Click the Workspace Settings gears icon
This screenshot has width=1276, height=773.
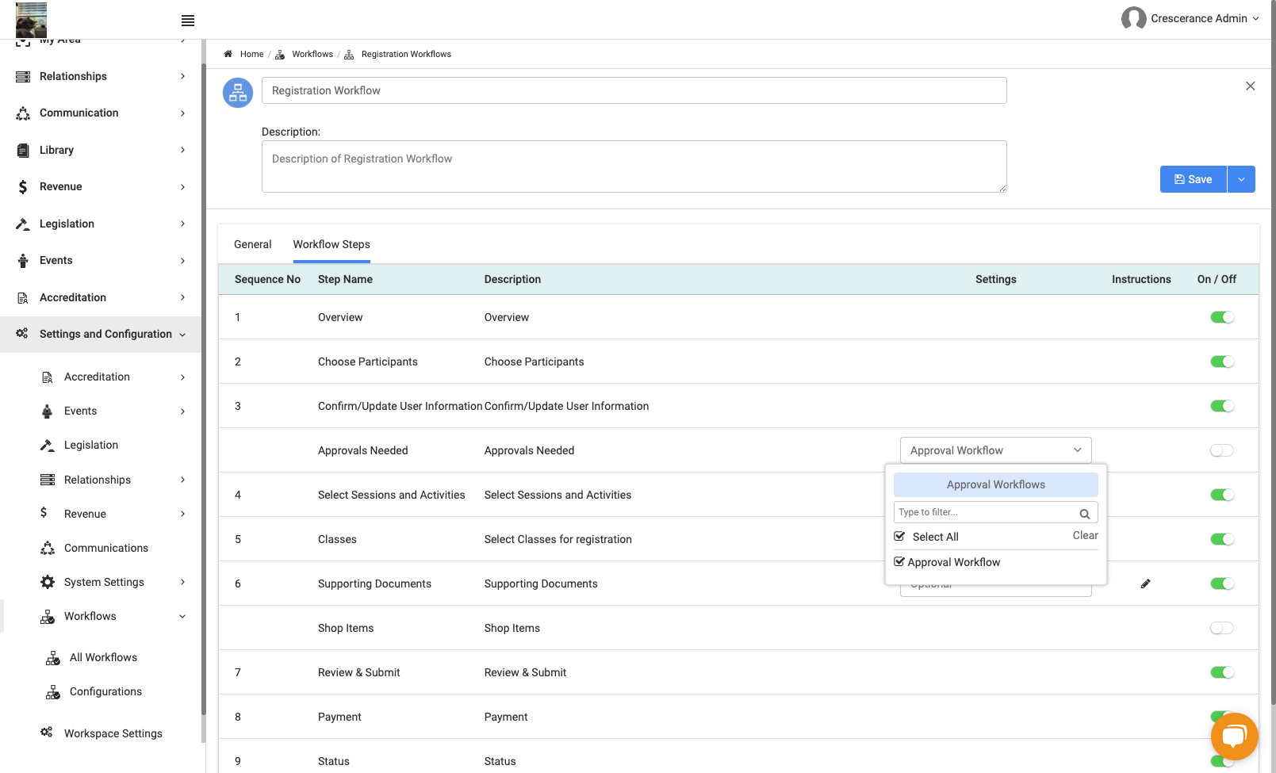(47, 732)
